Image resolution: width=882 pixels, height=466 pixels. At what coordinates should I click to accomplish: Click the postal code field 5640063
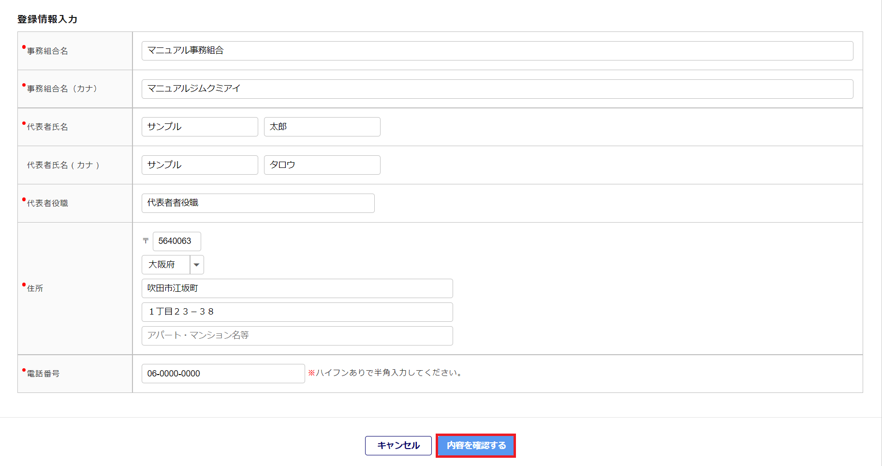coord(176,241)
